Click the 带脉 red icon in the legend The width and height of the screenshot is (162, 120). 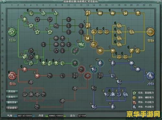click(x=134, y=102)
